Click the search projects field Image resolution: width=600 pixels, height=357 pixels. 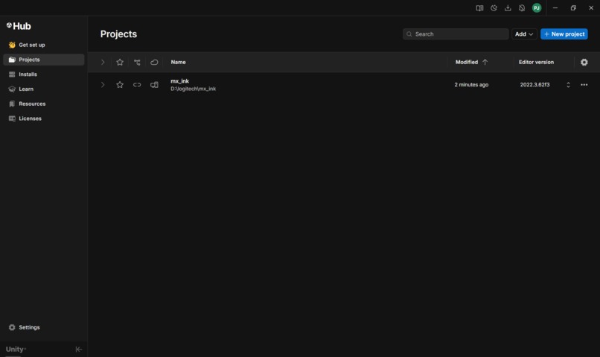[456, 34]
